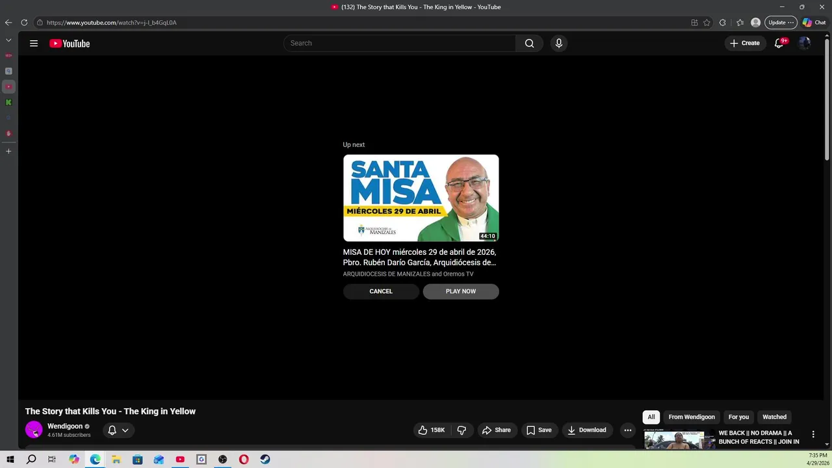The image size is (832, 468).
Task: Share the video
Action: pos(497,430)
